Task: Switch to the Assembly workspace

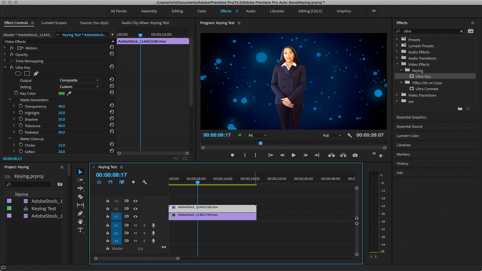Action: coord(149,11)
